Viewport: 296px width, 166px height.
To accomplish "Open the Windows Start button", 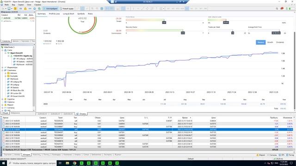I will [x=3, y=163].
